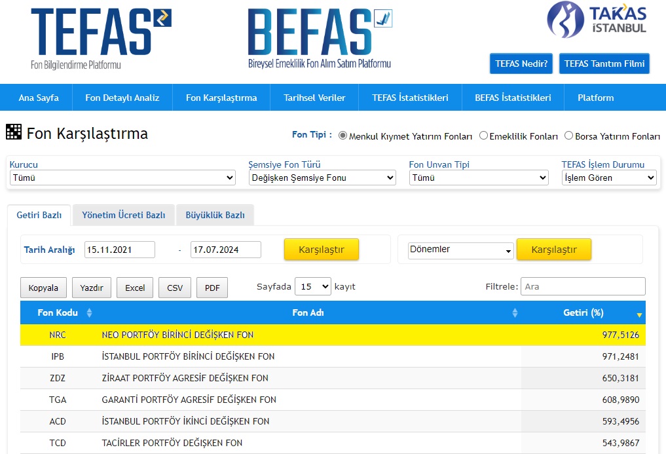This screenshot has width=666, height=454.
Task: Click return value 650,3181
Action: pos(621,379)
